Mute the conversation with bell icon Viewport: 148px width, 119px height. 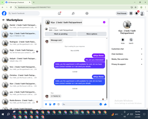coord(123,40)
